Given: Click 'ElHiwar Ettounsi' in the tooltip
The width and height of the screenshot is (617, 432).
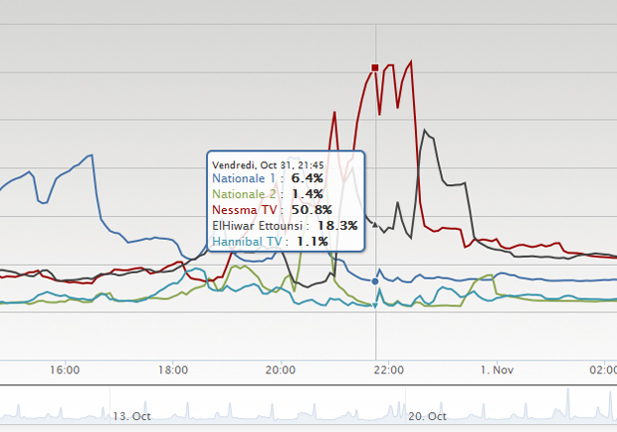Looking at the screenshot, I should 258,226.
